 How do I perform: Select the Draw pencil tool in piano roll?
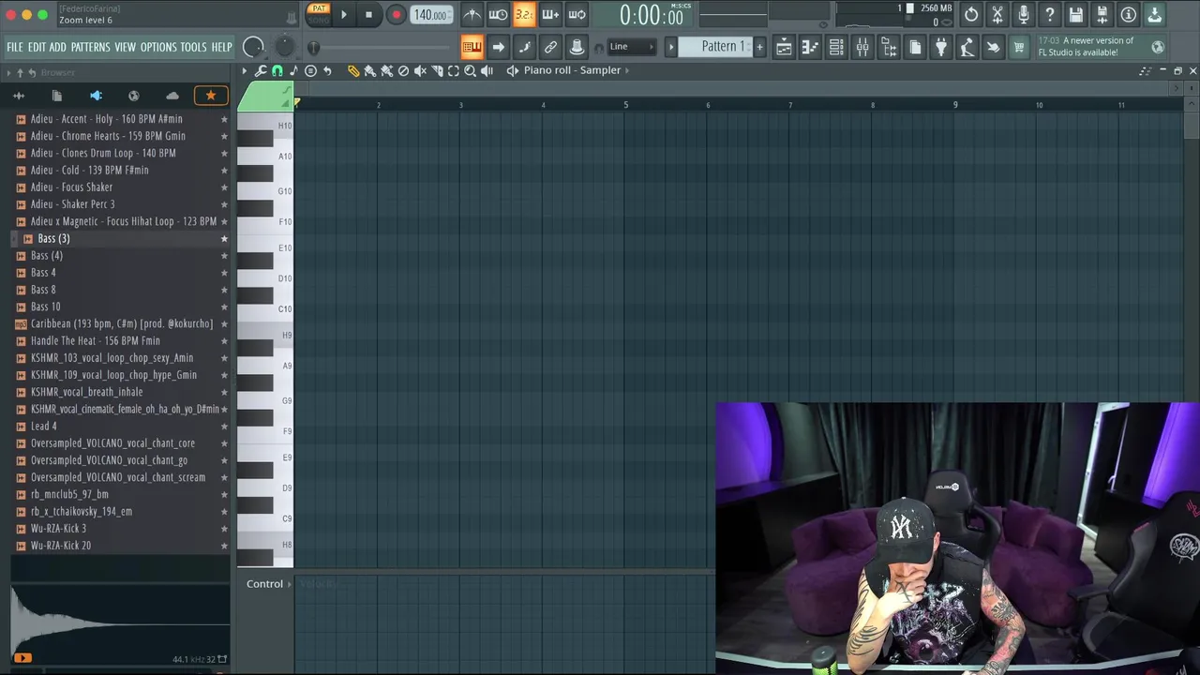pos(353,70)
